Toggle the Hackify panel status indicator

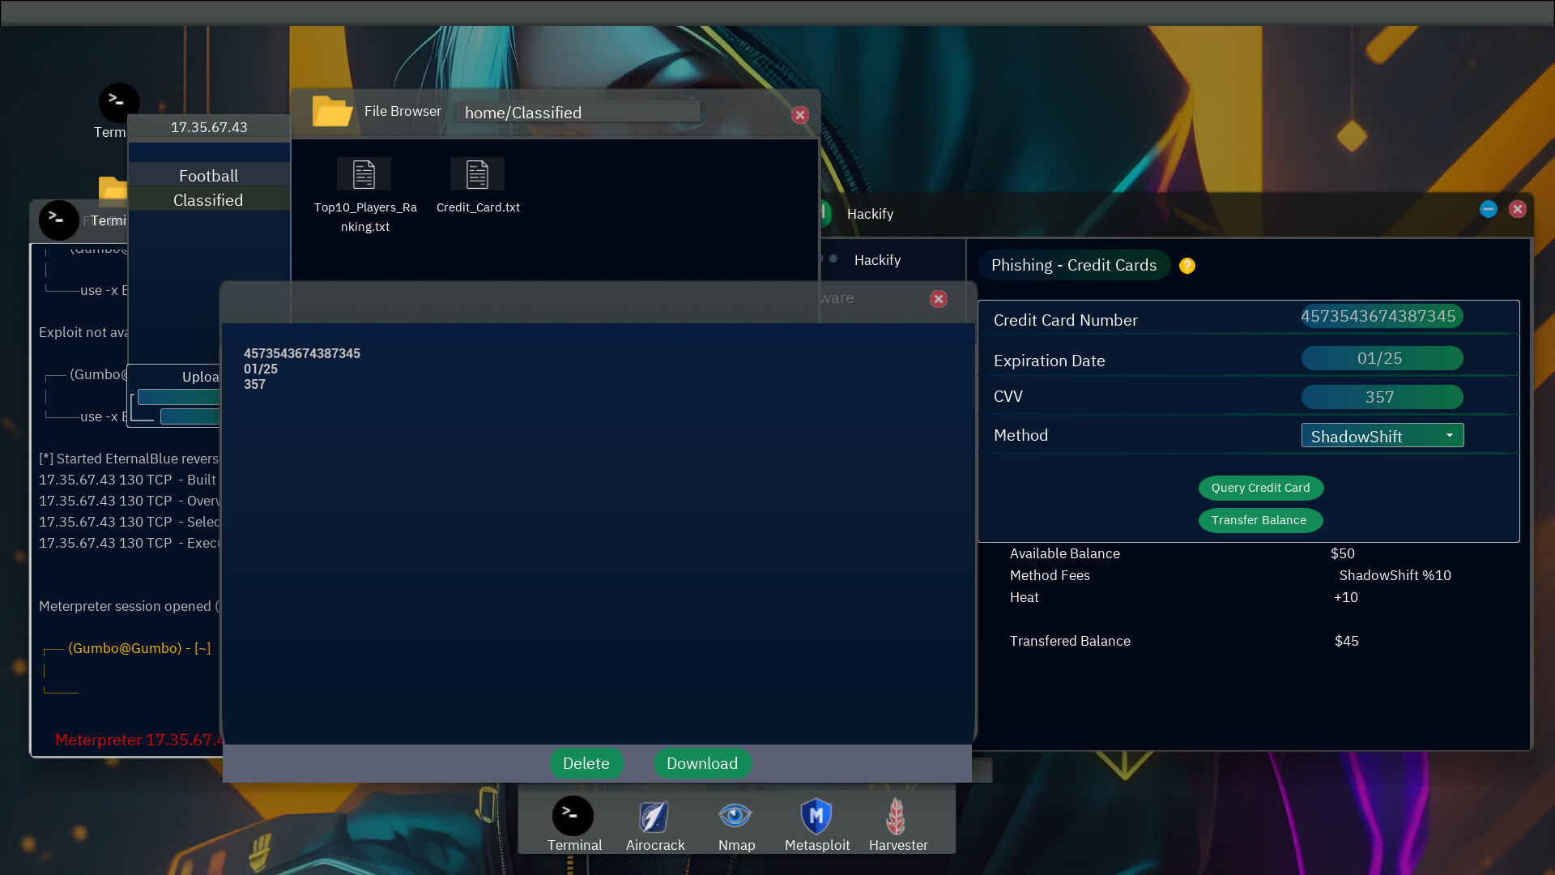click(832, 259)
